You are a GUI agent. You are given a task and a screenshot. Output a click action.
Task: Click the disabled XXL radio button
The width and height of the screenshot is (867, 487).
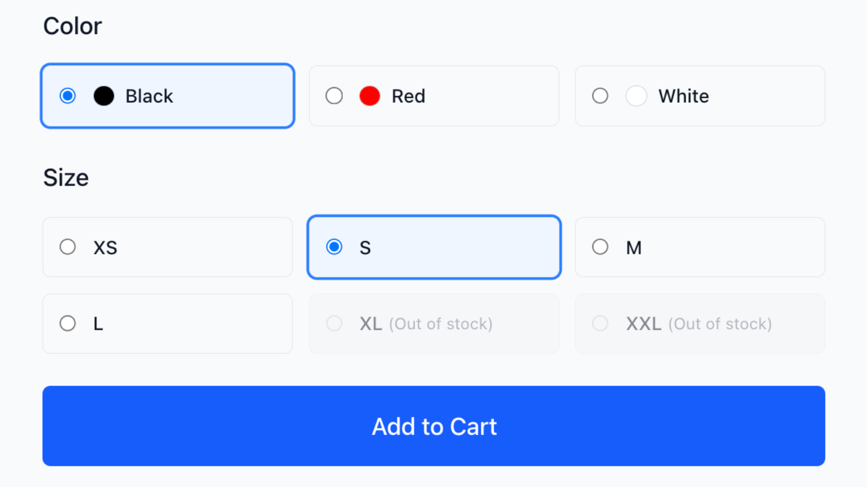(600, 324)
